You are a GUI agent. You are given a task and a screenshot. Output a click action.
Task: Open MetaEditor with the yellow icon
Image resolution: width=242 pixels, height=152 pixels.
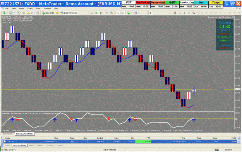pos(57,13)
